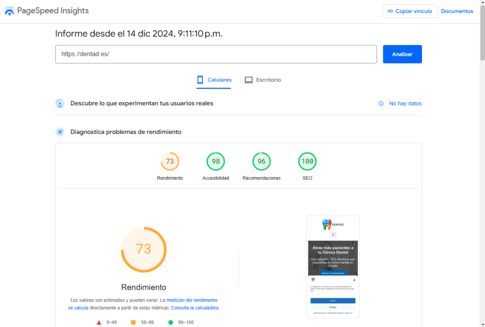485x327 pixels.
Task: Select the Recomendaciones score gauge 96
Action: point(261,162)
